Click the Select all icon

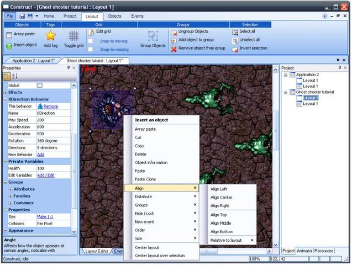pos(235,32)
